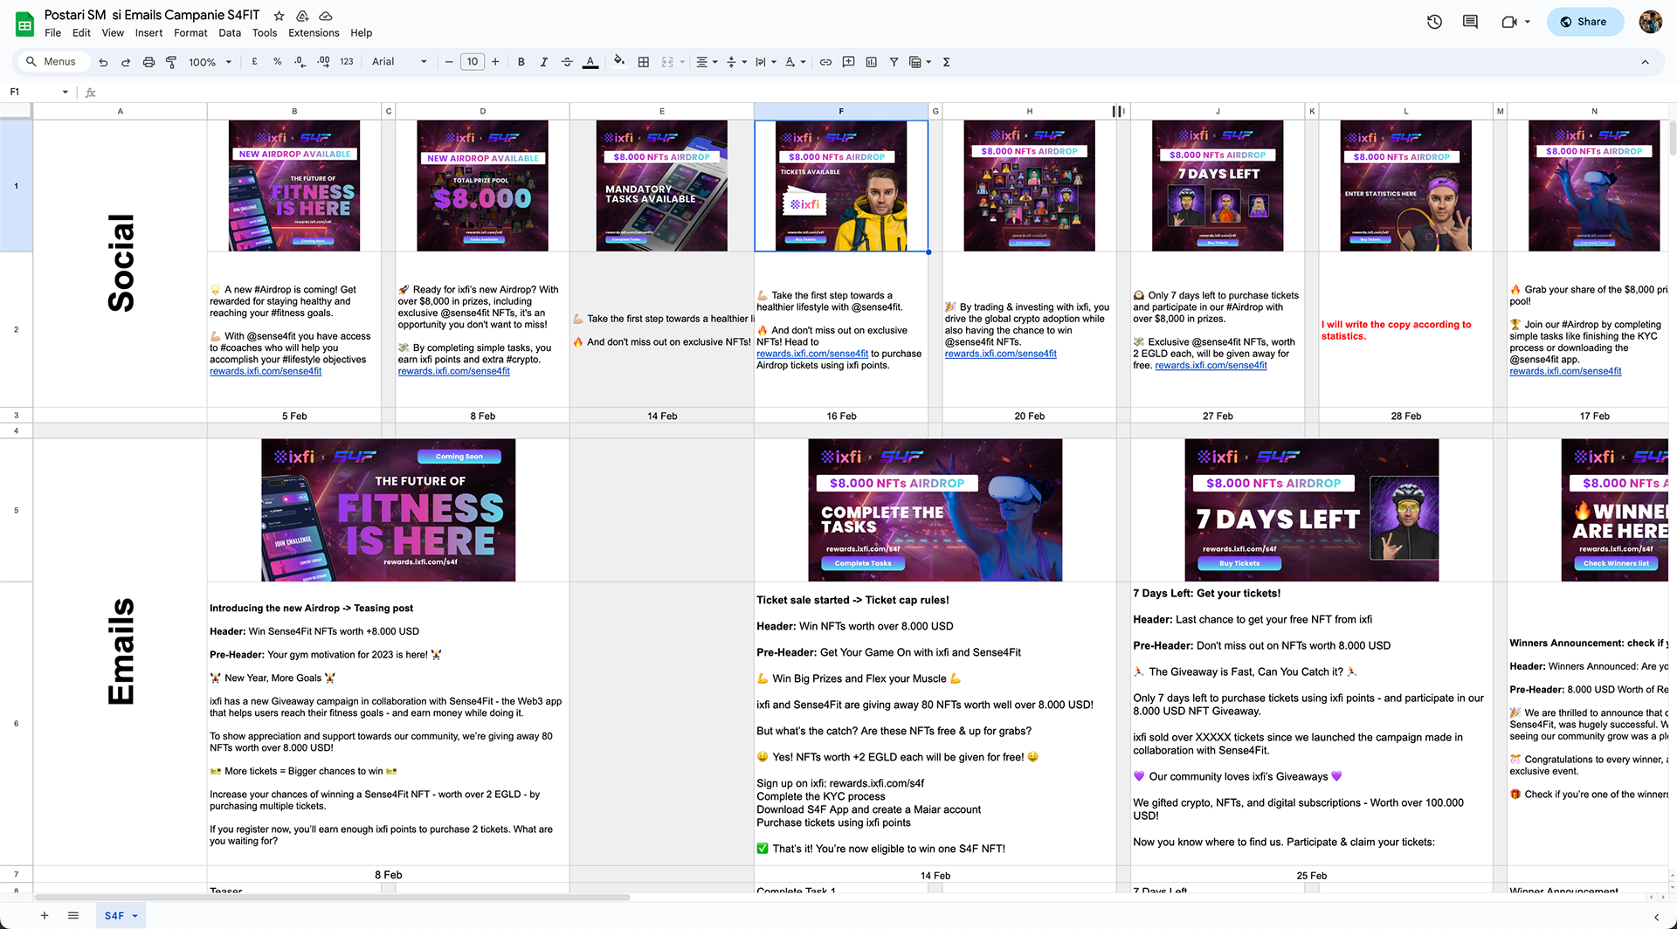
Task: Open the text color picker
Action: (590, 62)
